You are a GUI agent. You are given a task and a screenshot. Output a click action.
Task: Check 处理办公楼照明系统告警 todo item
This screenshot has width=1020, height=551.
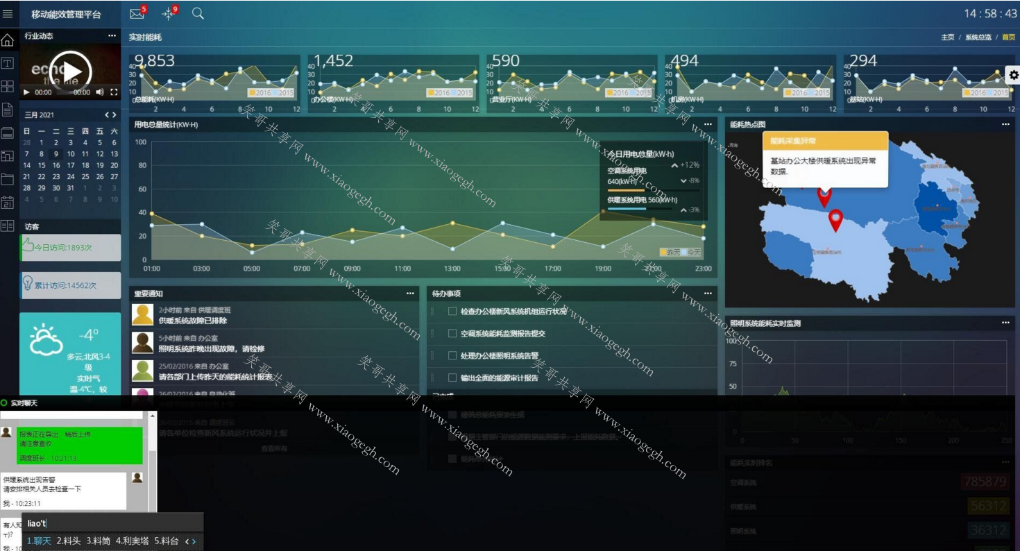(452, 356)
